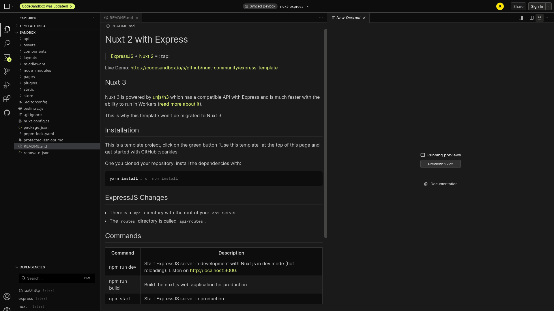The width and height of the screenshot is (554, 311).
Task: Toggle the secondary sidebar layout icon
Action: [521, 18]
